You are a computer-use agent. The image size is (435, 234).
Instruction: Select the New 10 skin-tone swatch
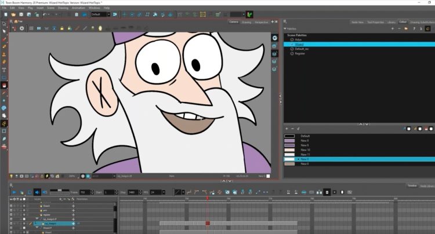pos(289,150)
